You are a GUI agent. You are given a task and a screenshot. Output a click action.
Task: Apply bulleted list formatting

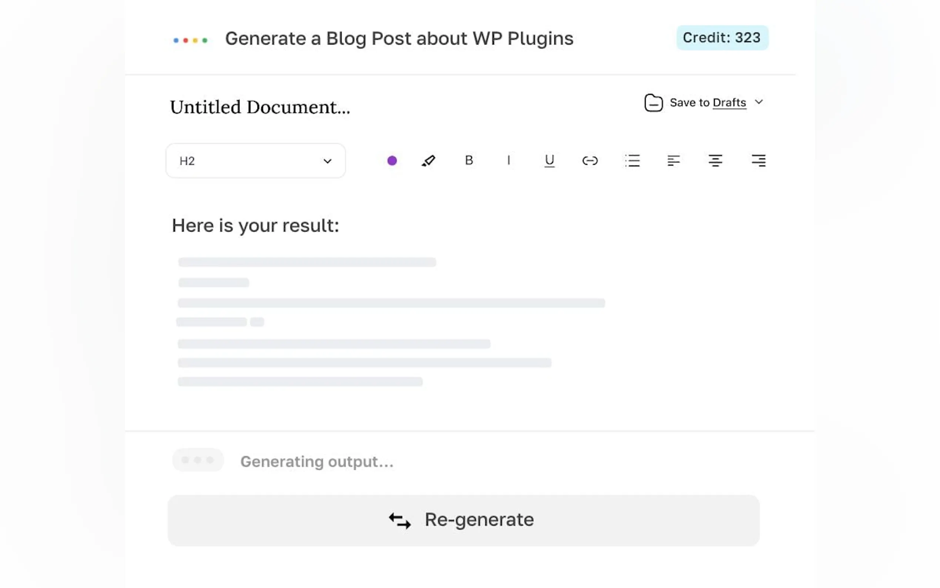click(x=632, y=161)
